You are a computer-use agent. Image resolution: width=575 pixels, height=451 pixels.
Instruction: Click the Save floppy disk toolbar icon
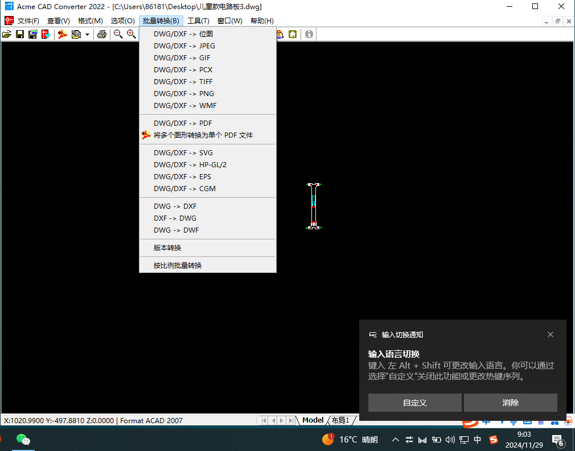pos(20,35)
